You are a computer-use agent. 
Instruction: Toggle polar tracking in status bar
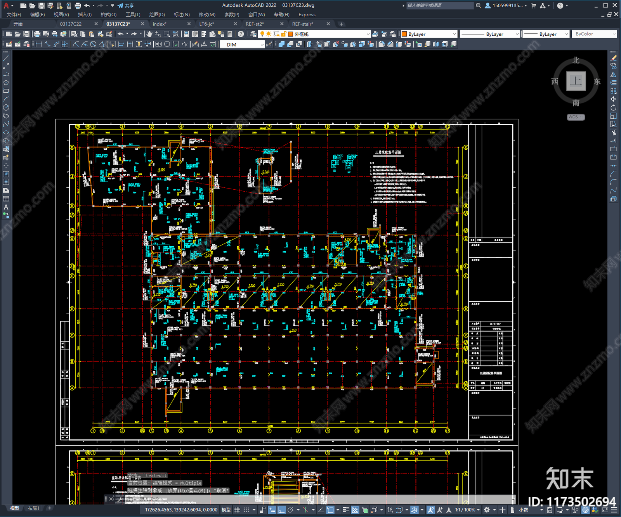pyautogui.click(x=290, y=510)
